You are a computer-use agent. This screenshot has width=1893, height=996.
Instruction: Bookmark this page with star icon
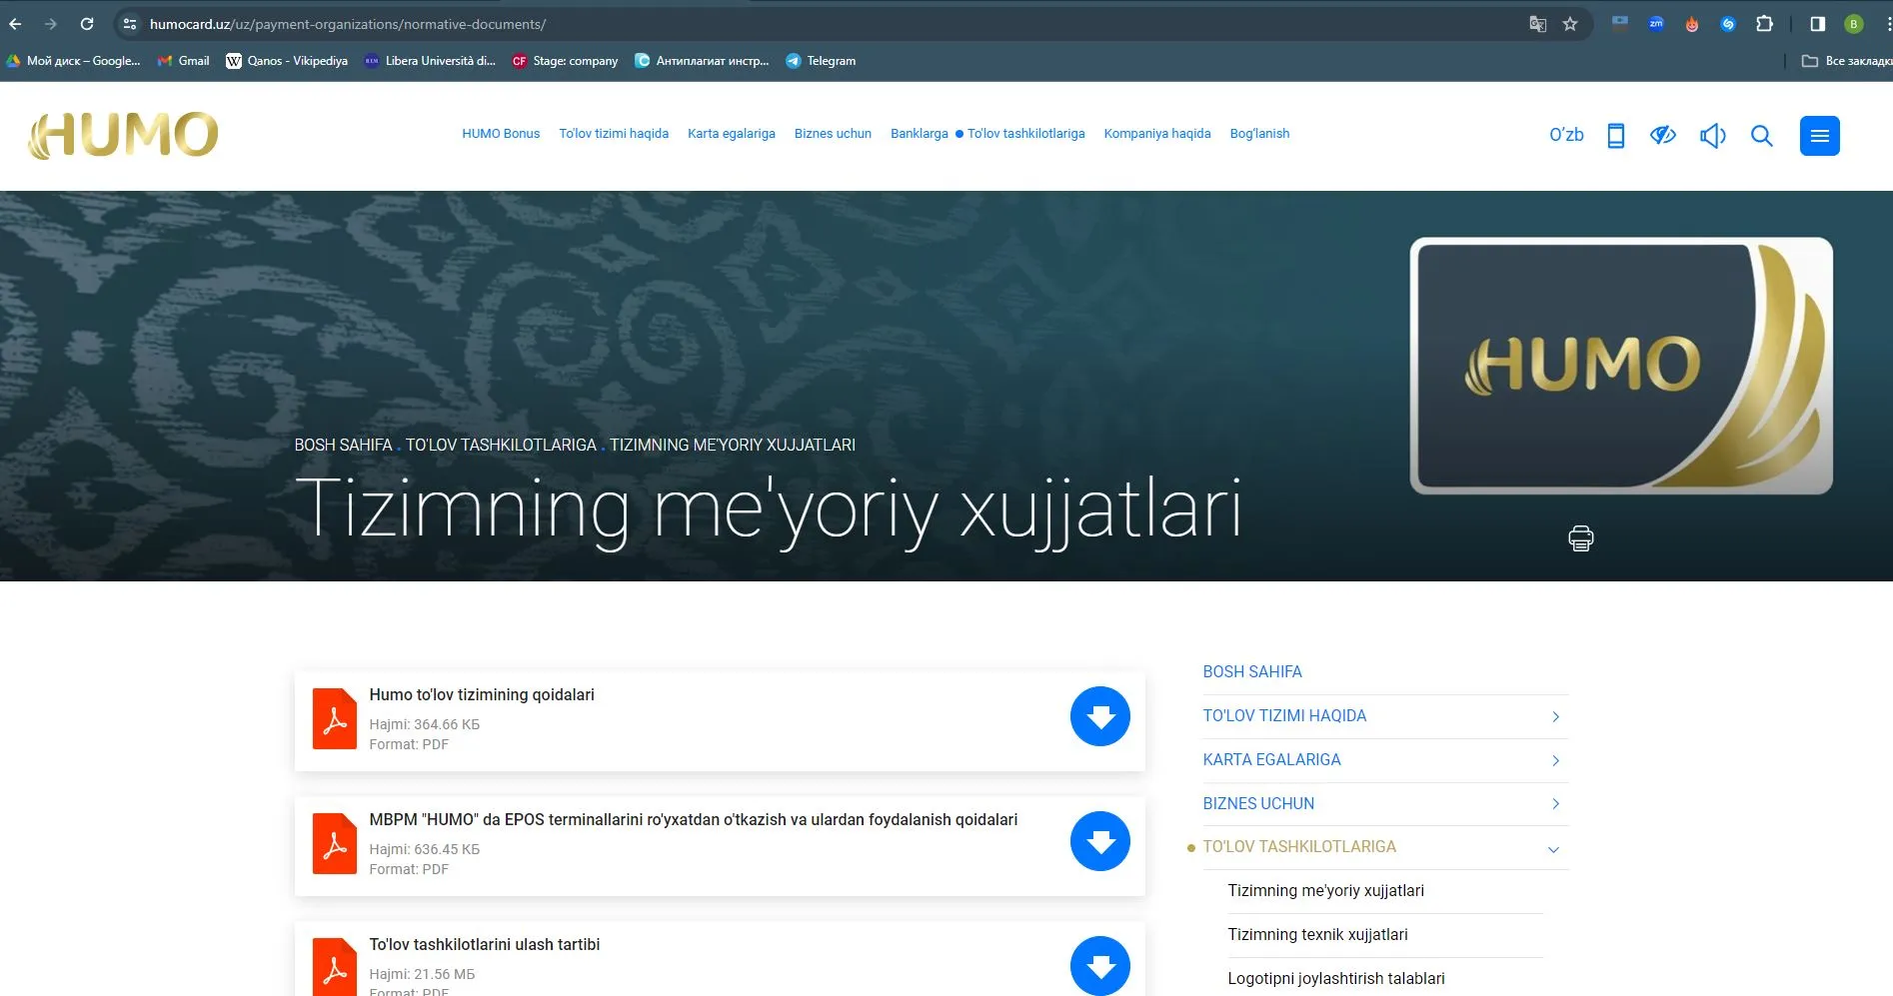[1570, 24]
